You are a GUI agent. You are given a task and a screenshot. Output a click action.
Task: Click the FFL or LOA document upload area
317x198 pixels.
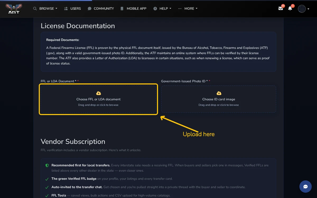tap(98, 99)
